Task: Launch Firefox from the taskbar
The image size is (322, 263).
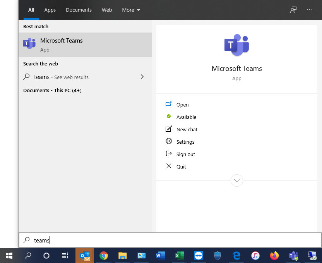Action: 274,256
